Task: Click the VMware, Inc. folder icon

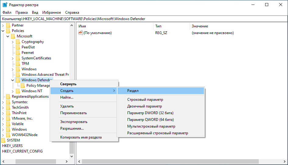Action: coord(8,118)
